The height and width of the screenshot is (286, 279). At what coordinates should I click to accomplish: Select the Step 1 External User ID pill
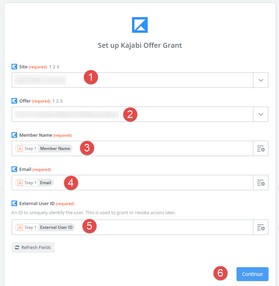(x=45, y=227)
